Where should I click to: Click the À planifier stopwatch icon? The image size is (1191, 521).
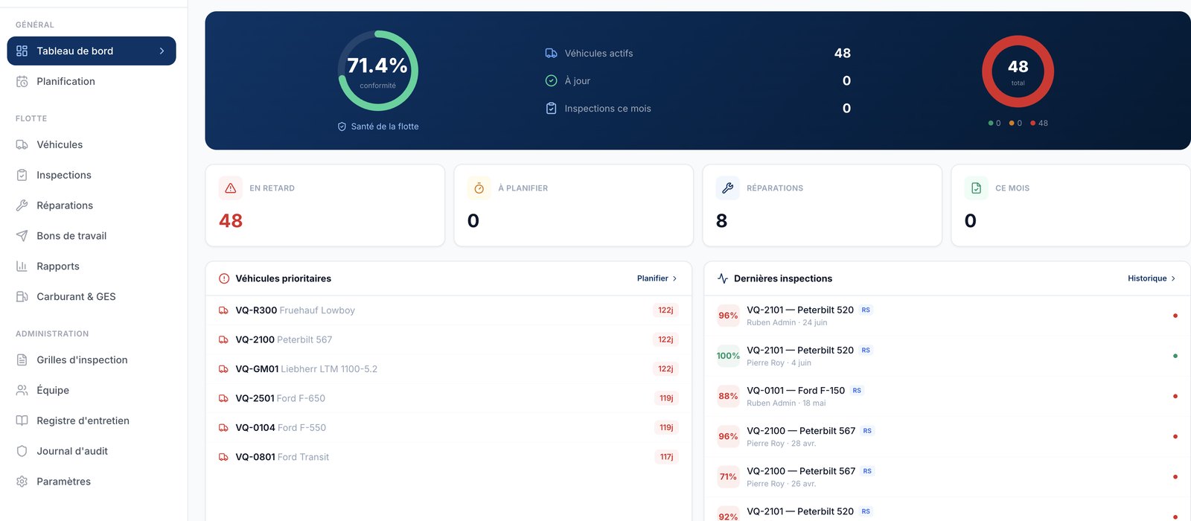coord(479,188)
